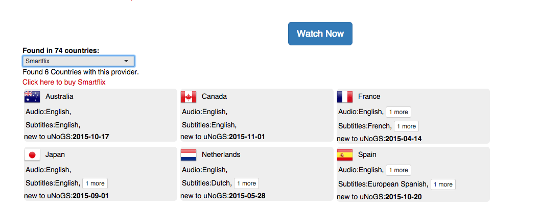
Task: Show Japan's extra subtitle languages
Action: (x=95, y=183)
